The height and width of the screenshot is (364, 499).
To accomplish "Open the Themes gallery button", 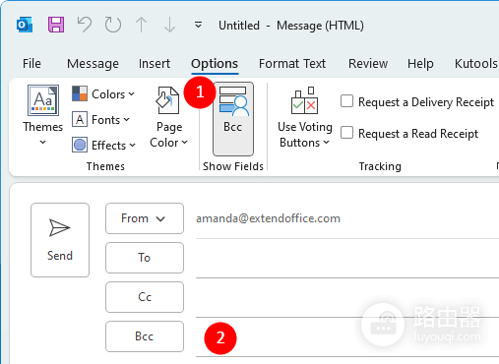I will click(43, 115).
